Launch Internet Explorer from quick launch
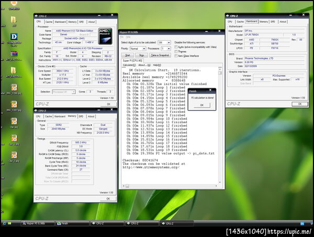 coord(4,223)
